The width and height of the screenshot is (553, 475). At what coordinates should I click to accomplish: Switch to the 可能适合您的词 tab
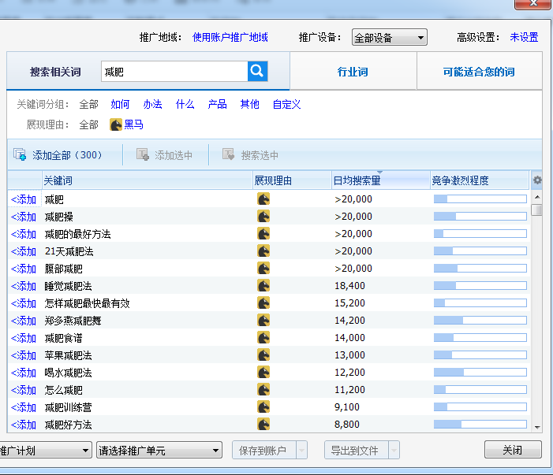pyautogui.click(x=478, y=72)
